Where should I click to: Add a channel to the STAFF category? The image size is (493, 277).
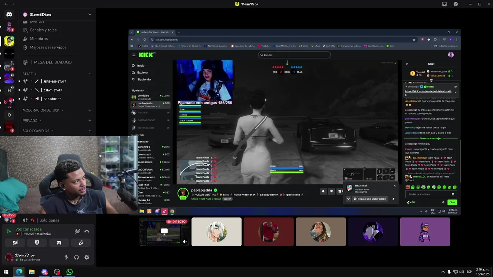(x=90, y=74)
